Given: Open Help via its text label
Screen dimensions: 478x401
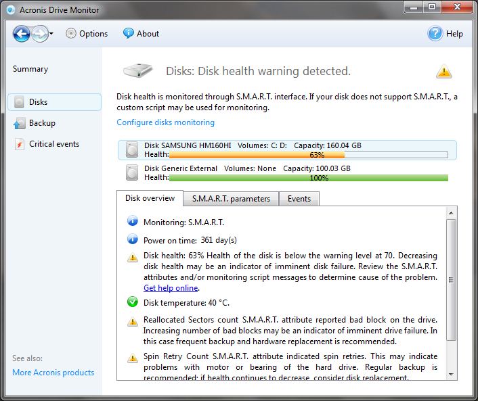Looking at the screenshot, I should pos(454,34).
